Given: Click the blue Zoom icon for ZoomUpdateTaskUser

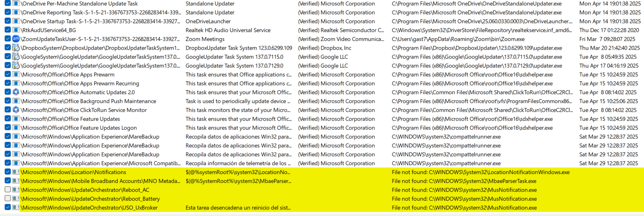Looking at the screenshot, I should 16,39.
